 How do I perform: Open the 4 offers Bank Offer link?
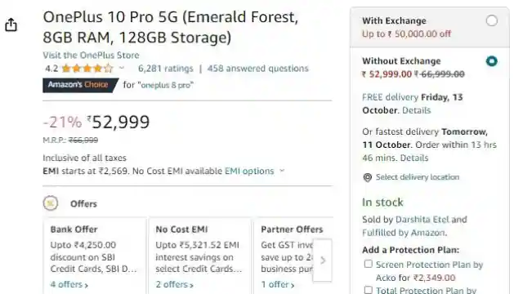pos(69,284)
